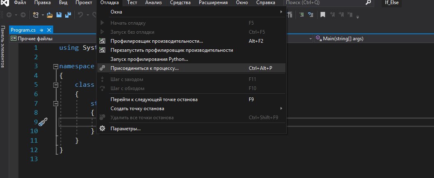Viewport: 434px width, 178px height.
Task: Open the Тест menu
Action: coord(132,3)
